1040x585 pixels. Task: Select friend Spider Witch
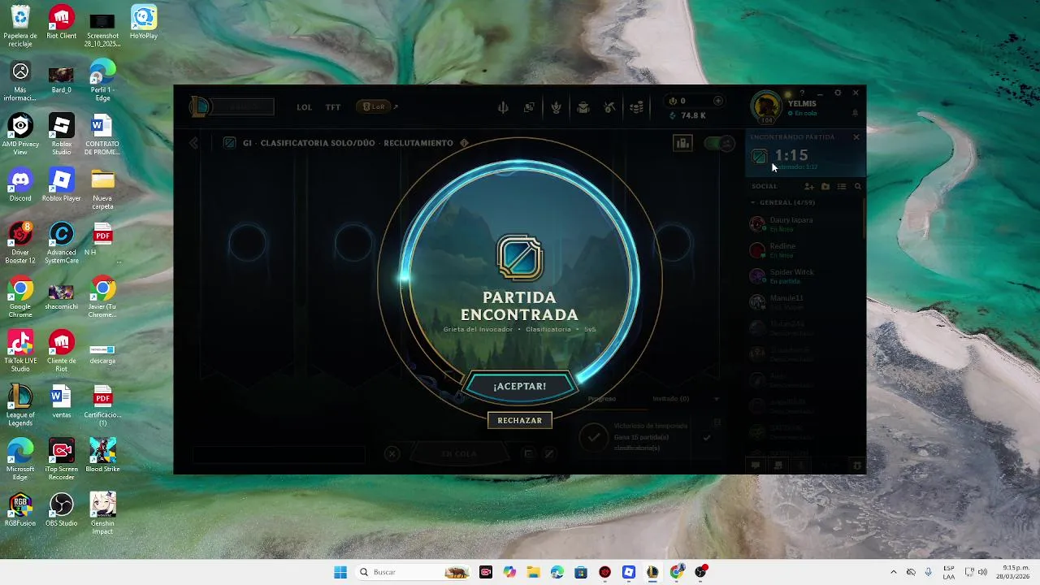pos(804,275)
